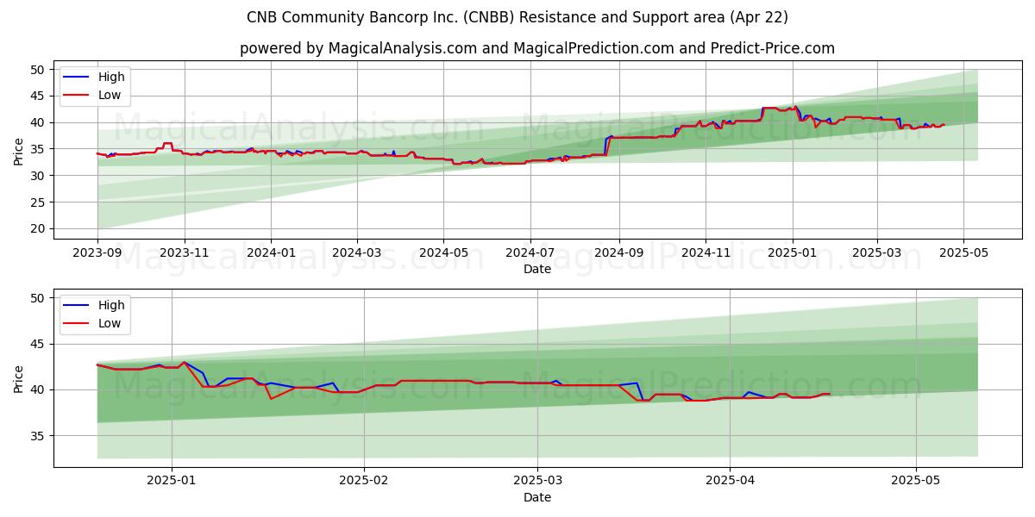Click the 25 price tick in top chart
The height and width of the screenshot is (517, 1035).
[39, 202]
